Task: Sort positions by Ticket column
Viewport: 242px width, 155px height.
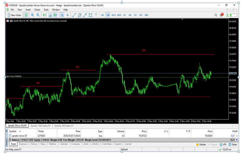Action: pos(47,131)
